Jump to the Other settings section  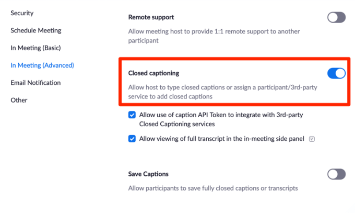[19, 100]
